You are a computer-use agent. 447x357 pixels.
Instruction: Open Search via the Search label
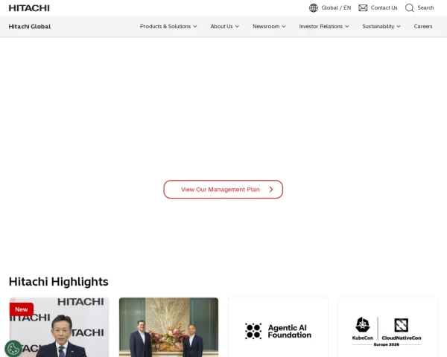click(x=425, y=8)
